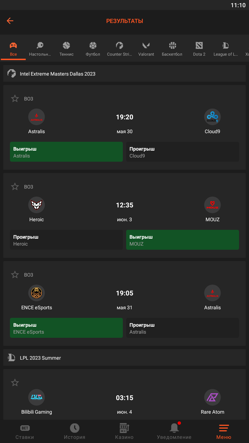The width and height of the screenshot is (249, 443).
Task: Select the Basketball (Баскетбол) category
Action: point(172,48)
